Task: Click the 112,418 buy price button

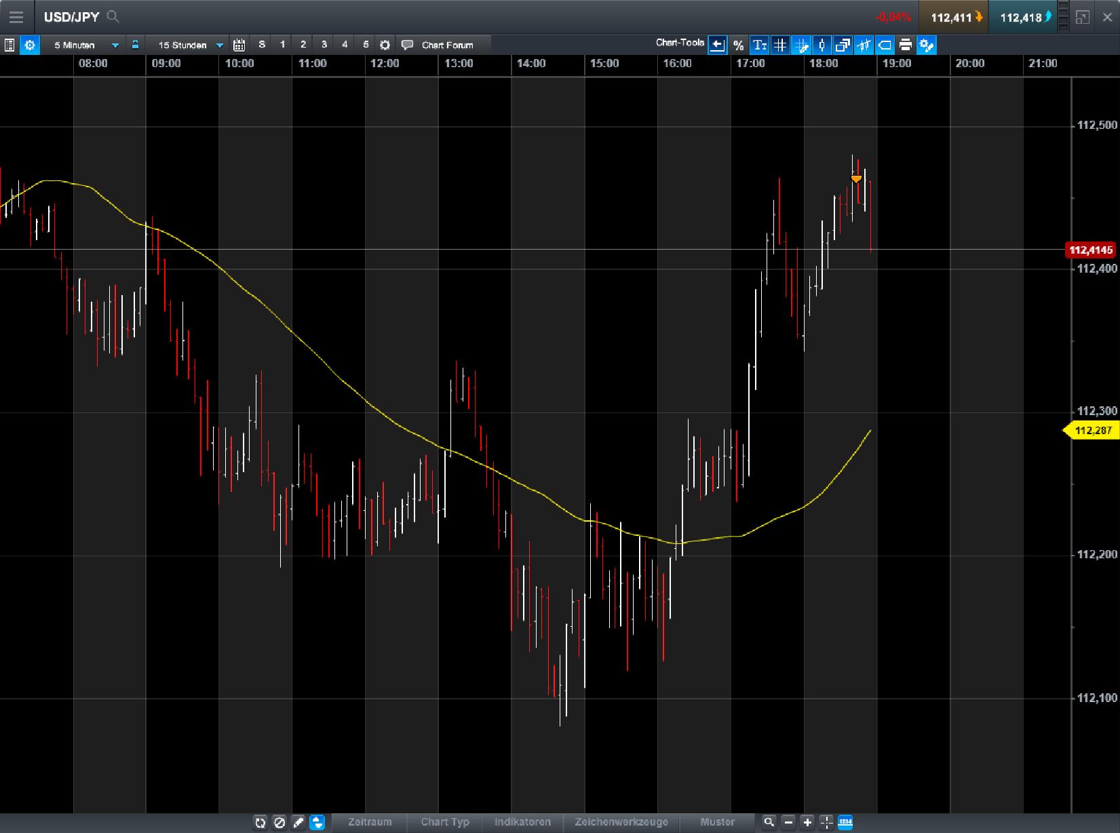Action: [1023, 16]
